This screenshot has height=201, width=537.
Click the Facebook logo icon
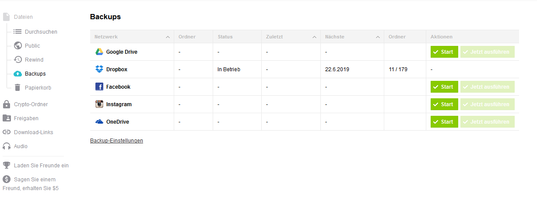99,87
